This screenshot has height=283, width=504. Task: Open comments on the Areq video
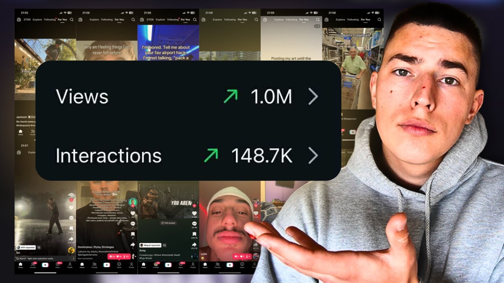(194, 224)
